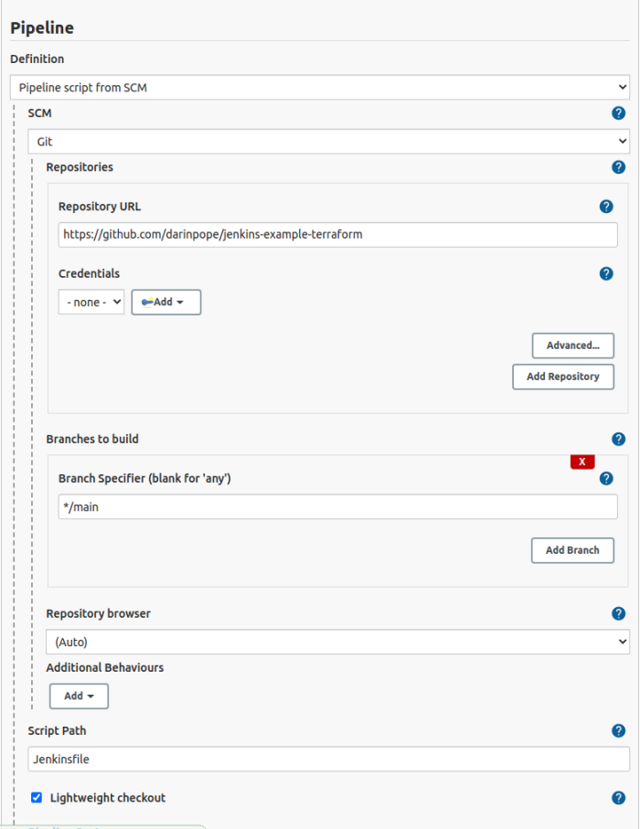Click the Definition label
The image size is (640, 829).
coord(37,59)
